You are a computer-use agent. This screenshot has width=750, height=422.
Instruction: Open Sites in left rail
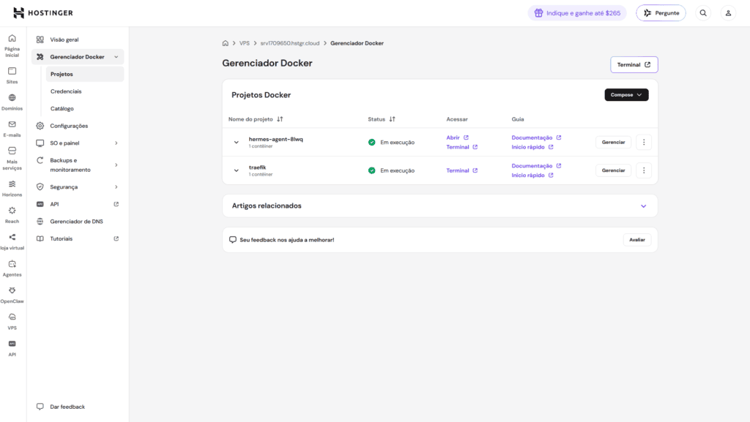12,75
